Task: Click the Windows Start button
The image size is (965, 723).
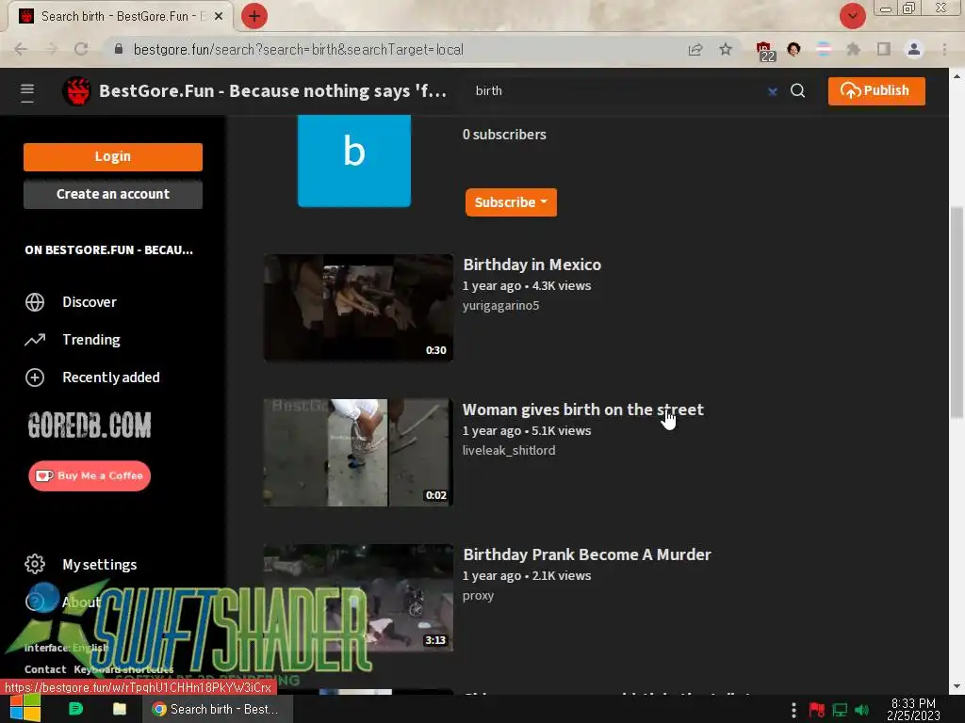Action: (25, 709)
